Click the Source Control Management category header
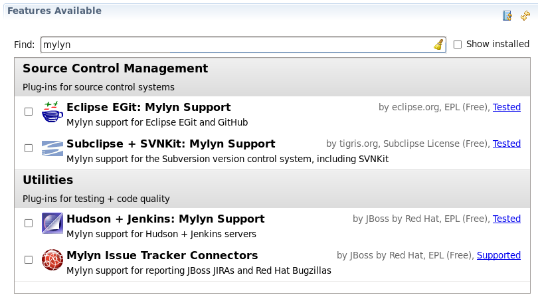This screenshot has width=538, height=299. [x=115, y=68]
